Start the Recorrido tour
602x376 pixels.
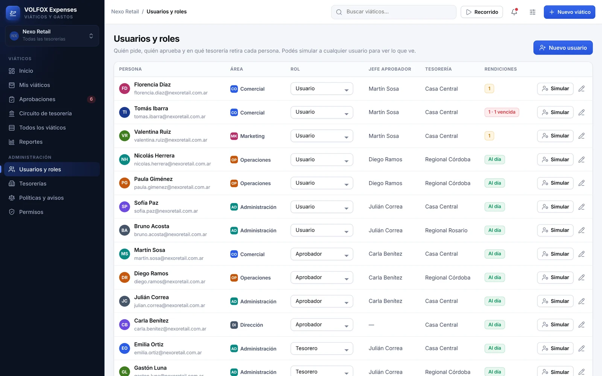tap(482, 12)
